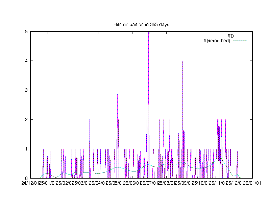Select the TID legend label text
269x207 pixels.
click(x=230, y=36)
